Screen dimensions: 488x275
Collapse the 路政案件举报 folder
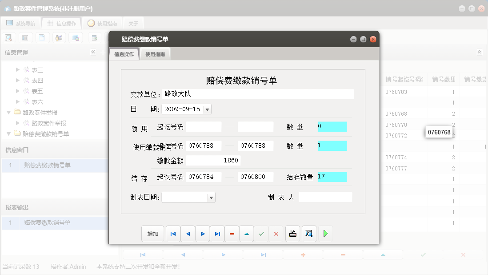click(9, 112)
